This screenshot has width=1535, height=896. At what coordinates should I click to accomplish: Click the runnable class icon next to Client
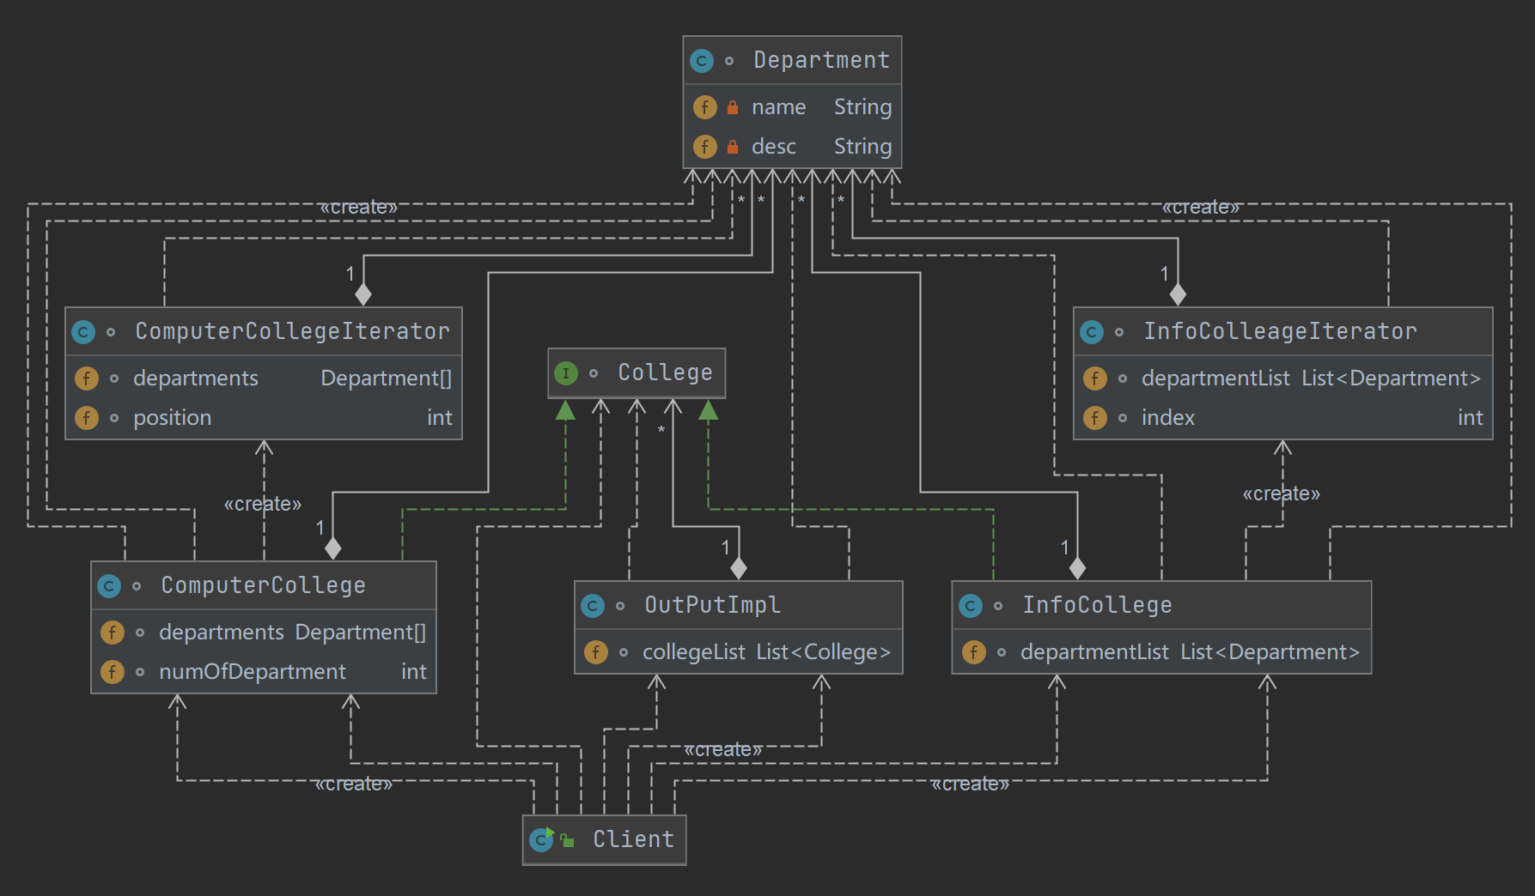pos(541,839)
